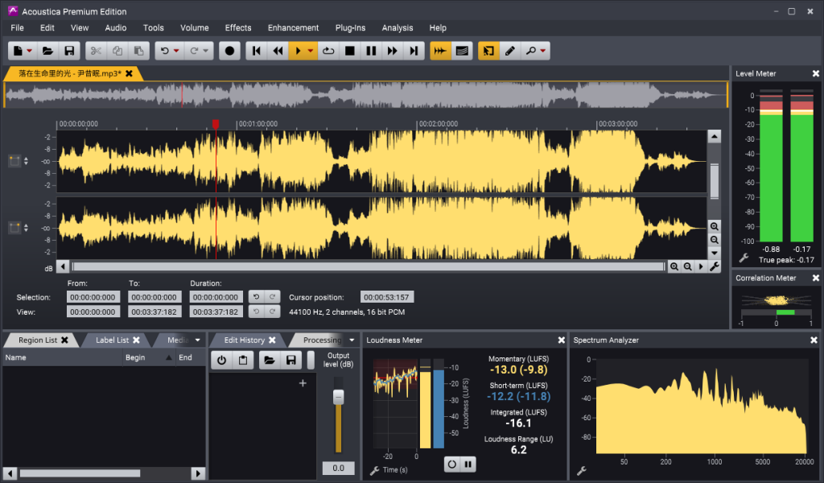Image resolution: width=824 pixels, height=483 pixels.
Task: Toggle the top channel enable button
Action: tap(14, 161)
